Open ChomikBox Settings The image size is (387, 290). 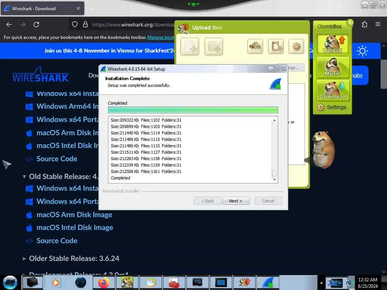tap(332, 107)
